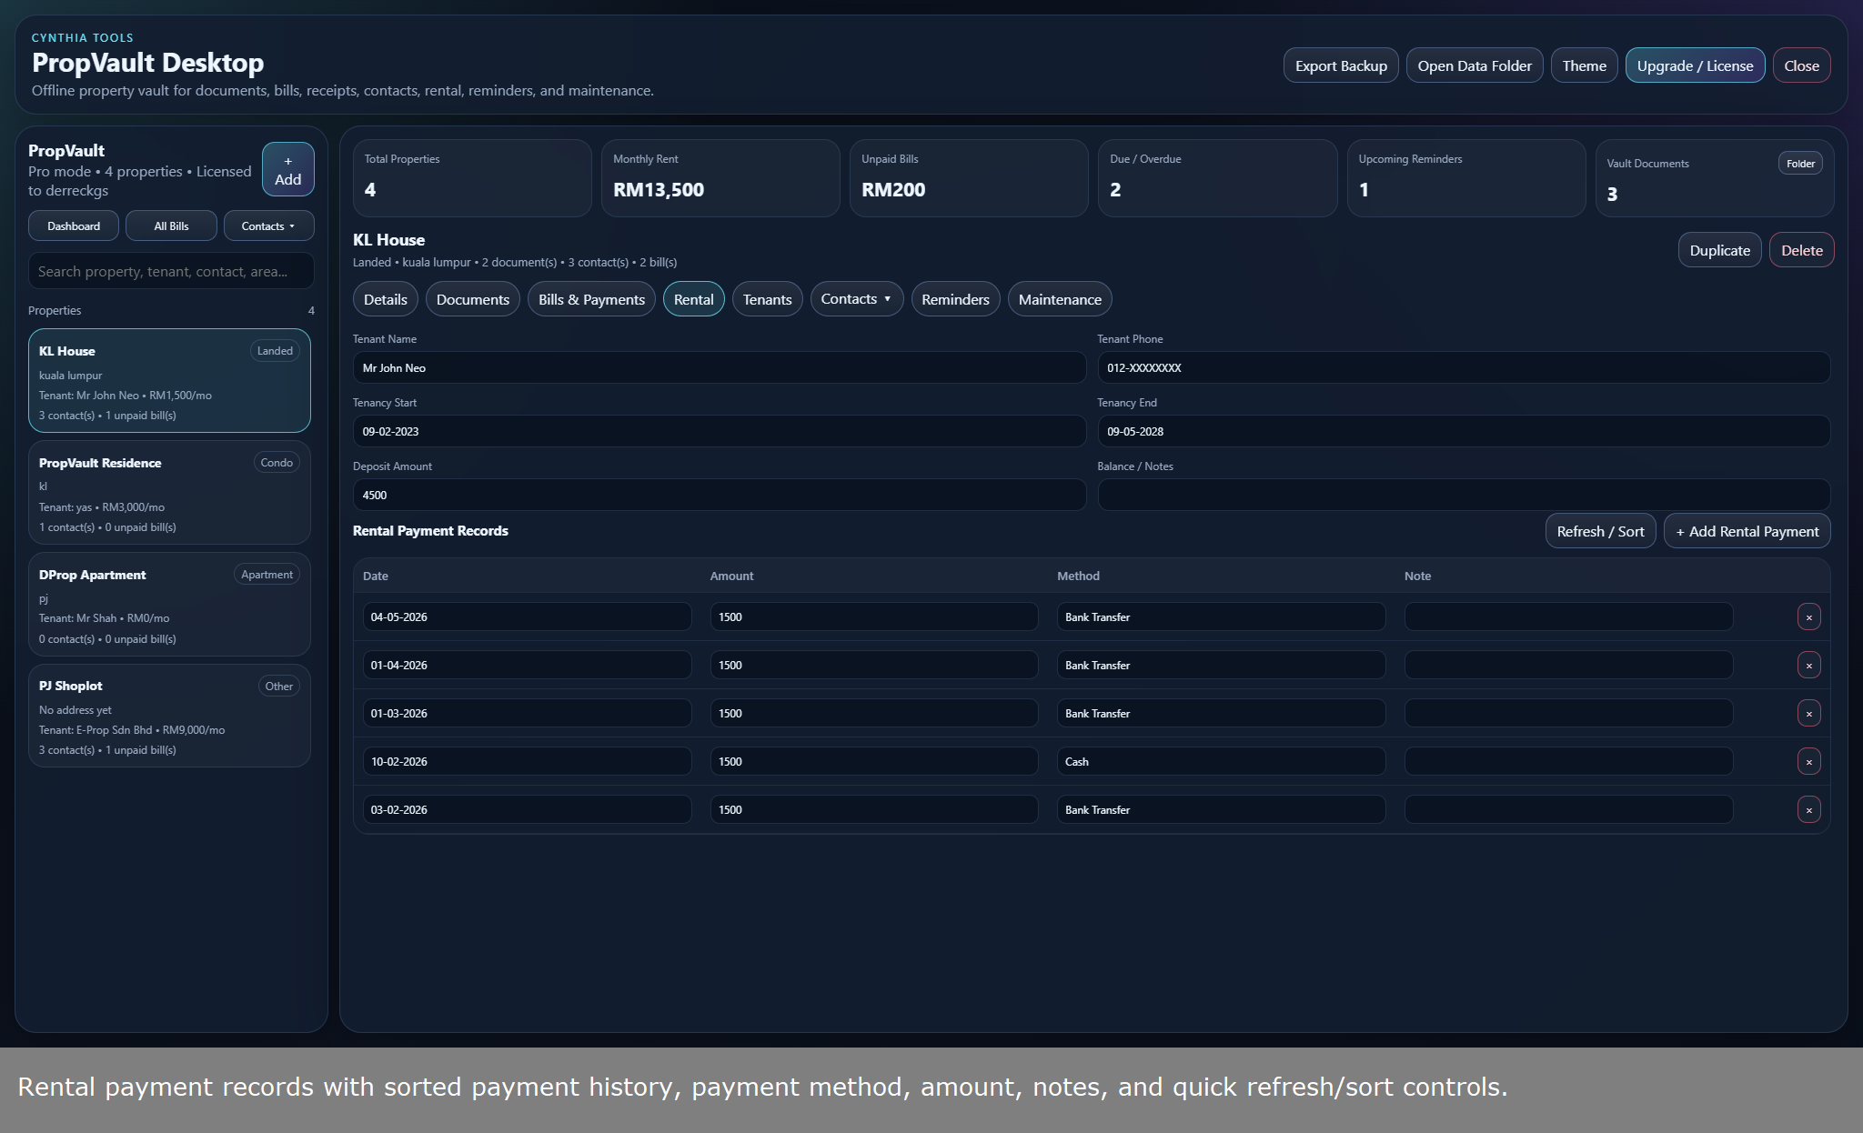
Task: Edit the method in the 01-03-2026 row
Action: coord(1221,713)
